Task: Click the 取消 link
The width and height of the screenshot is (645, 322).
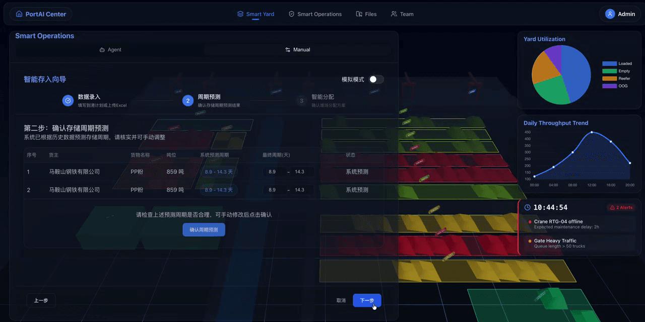Action: coord(341,300)
